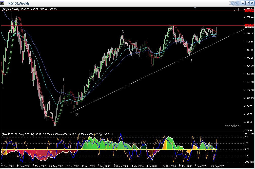Click the 1437.95 price axis label
This screenshot has height=169, width=255.
(249, 50)
